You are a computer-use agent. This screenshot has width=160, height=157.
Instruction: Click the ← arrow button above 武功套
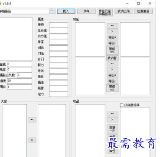(112, 26)
